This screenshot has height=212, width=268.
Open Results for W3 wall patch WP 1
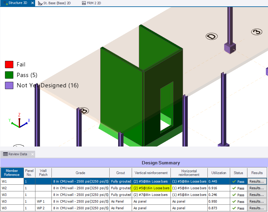point(257,201)
